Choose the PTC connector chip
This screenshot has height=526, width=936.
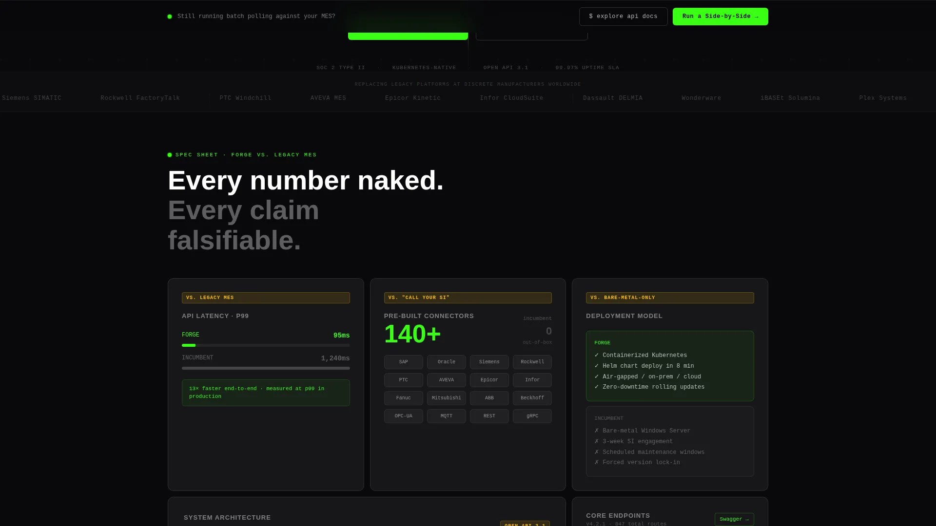[403, 380]
